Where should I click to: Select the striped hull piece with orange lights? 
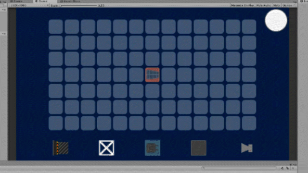click(x=61, y=148)
